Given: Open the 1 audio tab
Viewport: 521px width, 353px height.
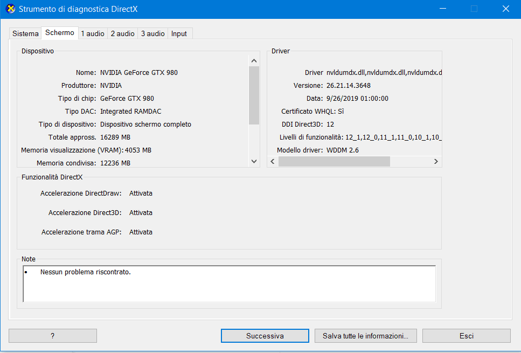Looking at the screenshot, I should pos(93,33).
